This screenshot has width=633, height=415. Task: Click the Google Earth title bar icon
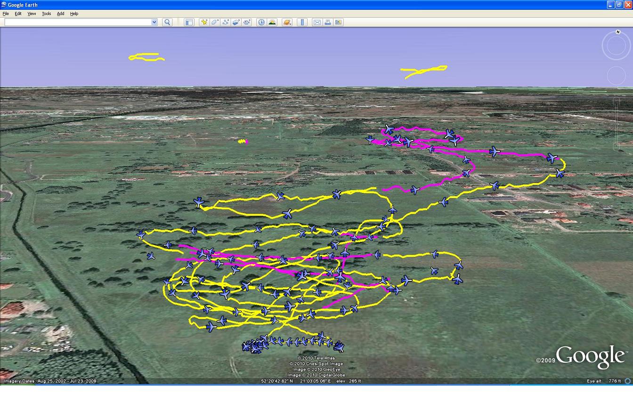pyautogui.click(x=4, y=5)
